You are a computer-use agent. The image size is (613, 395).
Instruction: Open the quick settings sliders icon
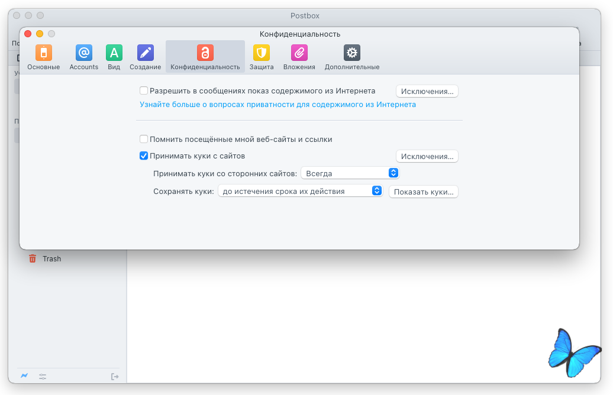click(x=43, y=377)
